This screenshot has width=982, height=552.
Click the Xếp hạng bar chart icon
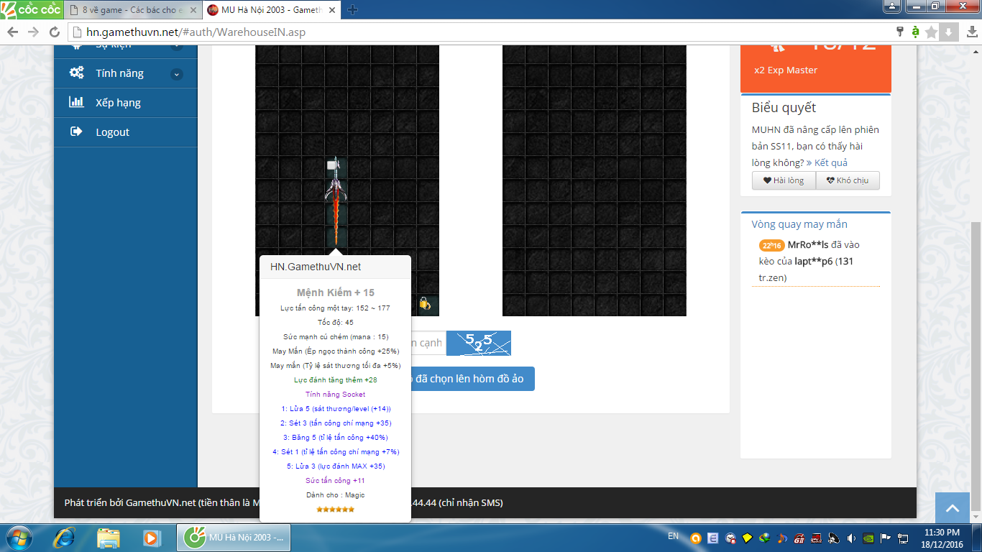[x=76, y=102]
